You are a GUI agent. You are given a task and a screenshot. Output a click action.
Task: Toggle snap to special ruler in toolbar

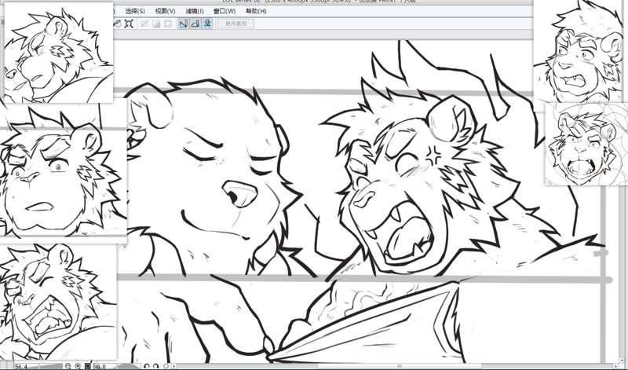195,24
